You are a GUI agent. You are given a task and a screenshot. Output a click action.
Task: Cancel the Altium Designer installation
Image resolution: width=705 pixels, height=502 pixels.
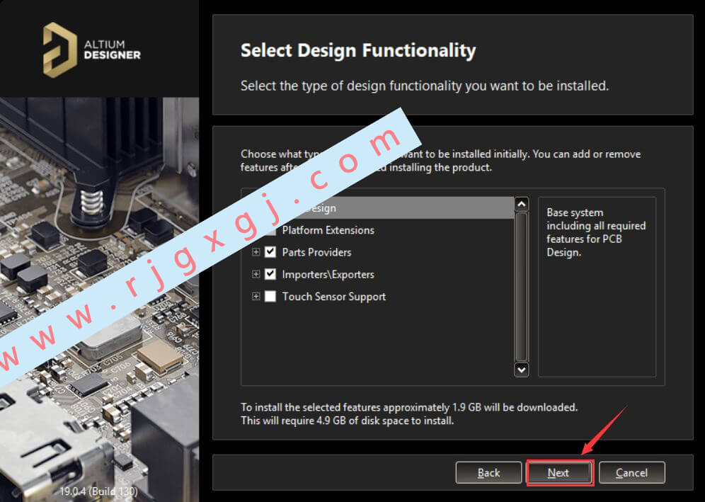point(631,473)
